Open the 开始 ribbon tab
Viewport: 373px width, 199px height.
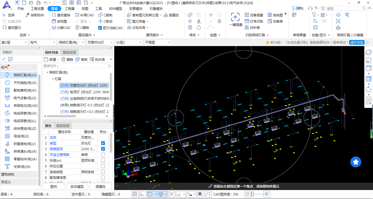pyautogui.click(x=20, y=9)
